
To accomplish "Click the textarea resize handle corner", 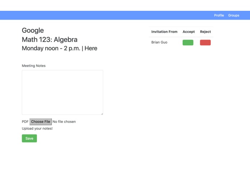I will tap(102, 114).
